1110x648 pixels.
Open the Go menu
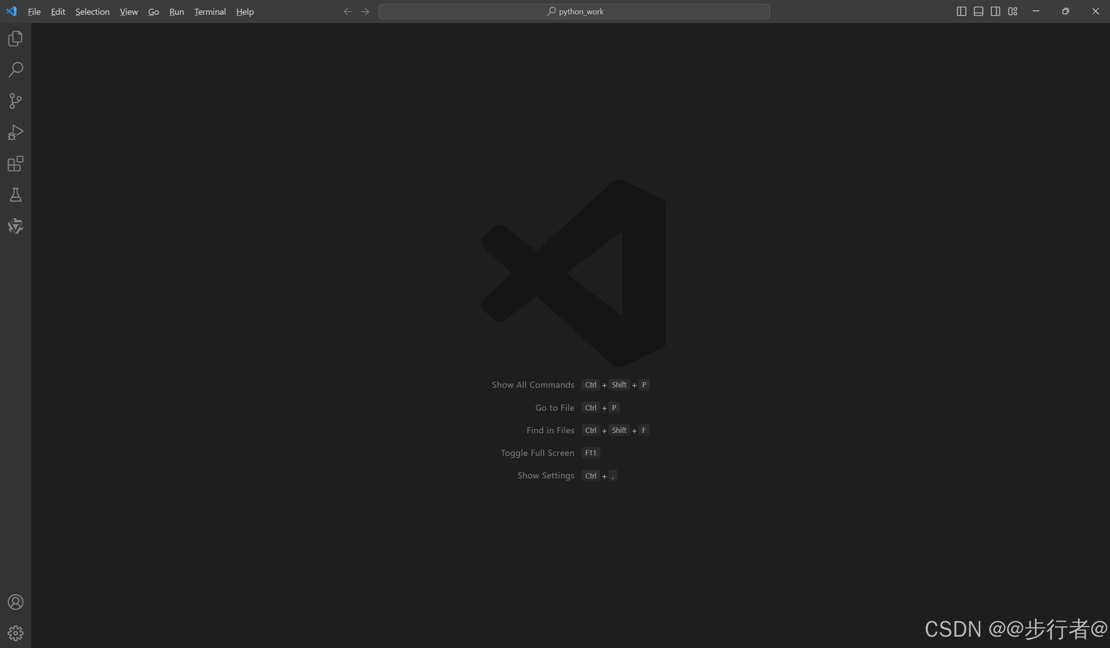[x=153, y=11]
